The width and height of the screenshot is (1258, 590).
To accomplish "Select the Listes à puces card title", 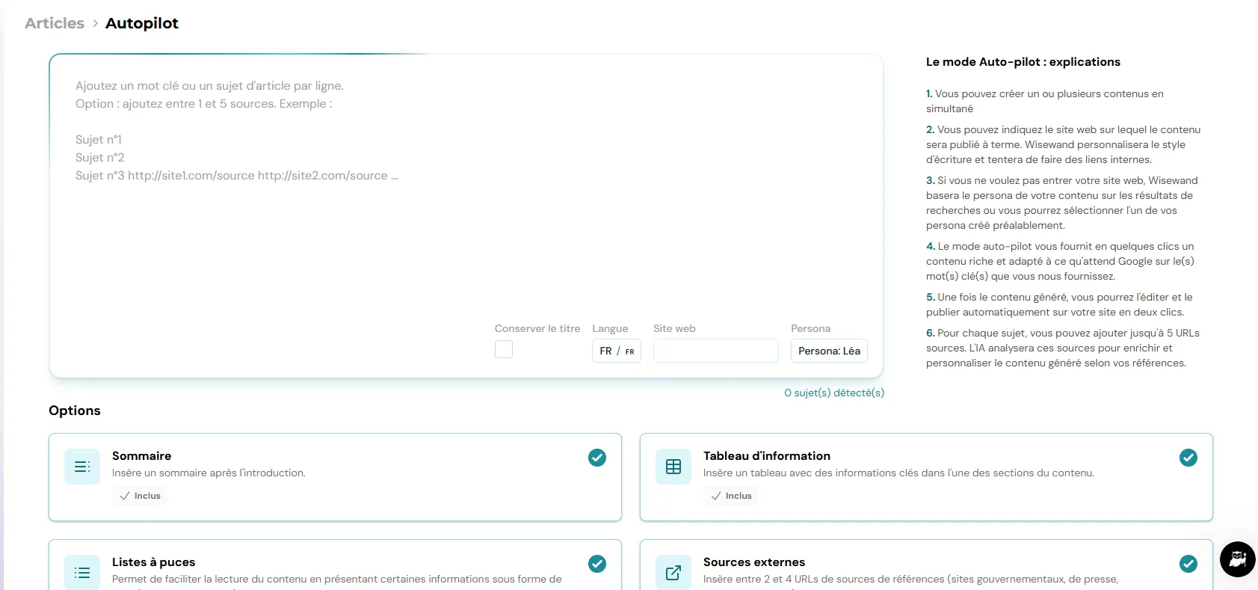I will pos(154,562).
